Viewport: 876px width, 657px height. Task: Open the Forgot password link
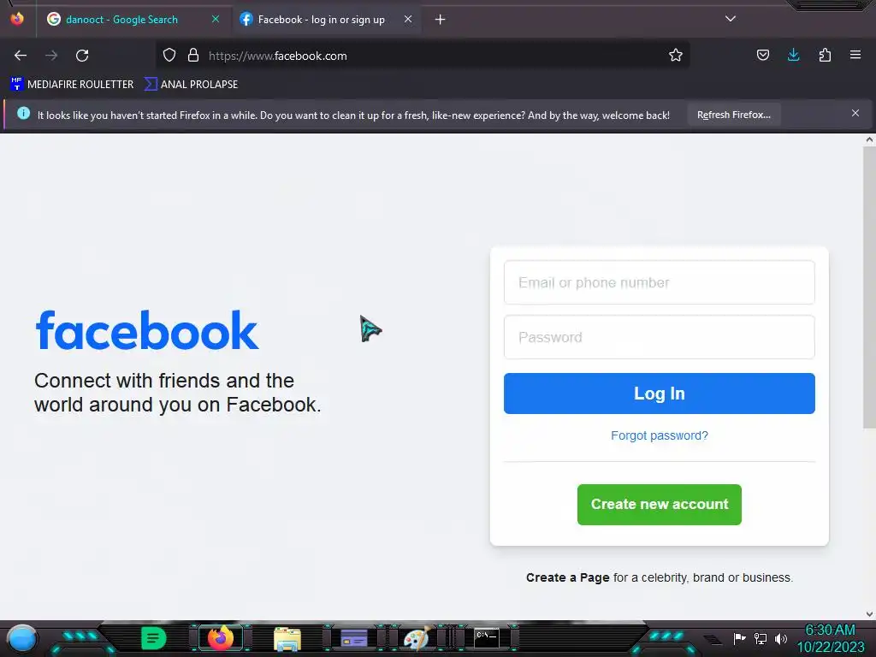click(x=660, y=435)
